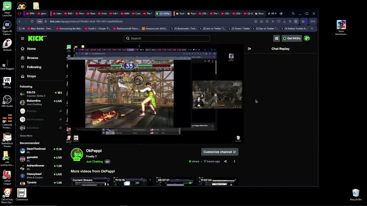Screen dimensions: 367x206
Task: Open the OkPappi channel name link
Action: coord(94,151)
